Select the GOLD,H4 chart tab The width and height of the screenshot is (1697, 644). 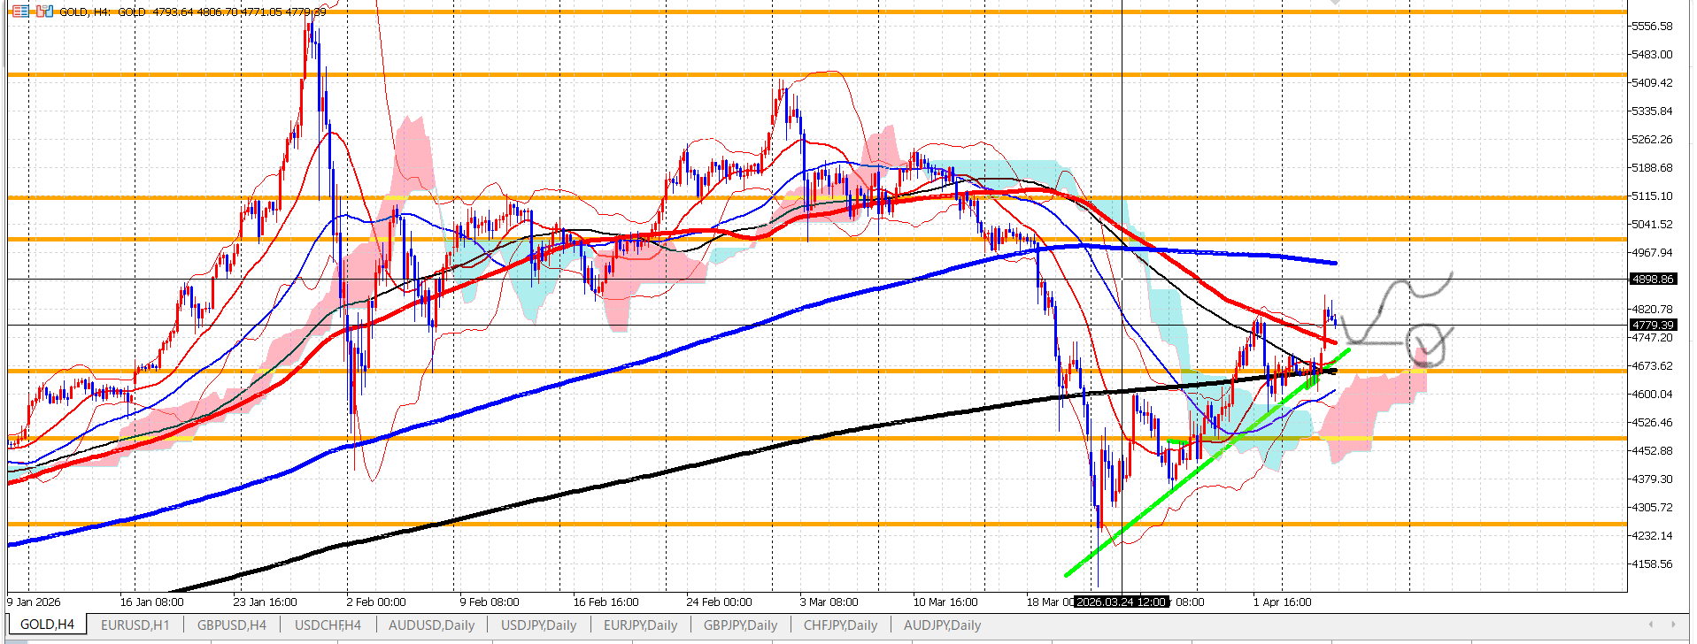click(47, 625)
